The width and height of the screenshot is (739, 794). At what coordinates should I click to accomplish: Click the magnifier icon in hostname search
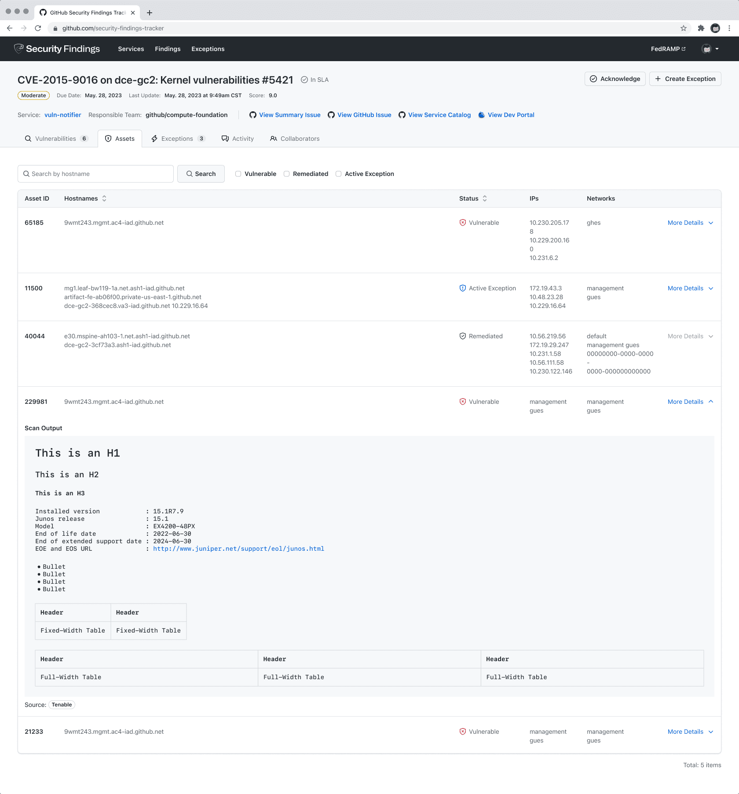pos(26,174)
